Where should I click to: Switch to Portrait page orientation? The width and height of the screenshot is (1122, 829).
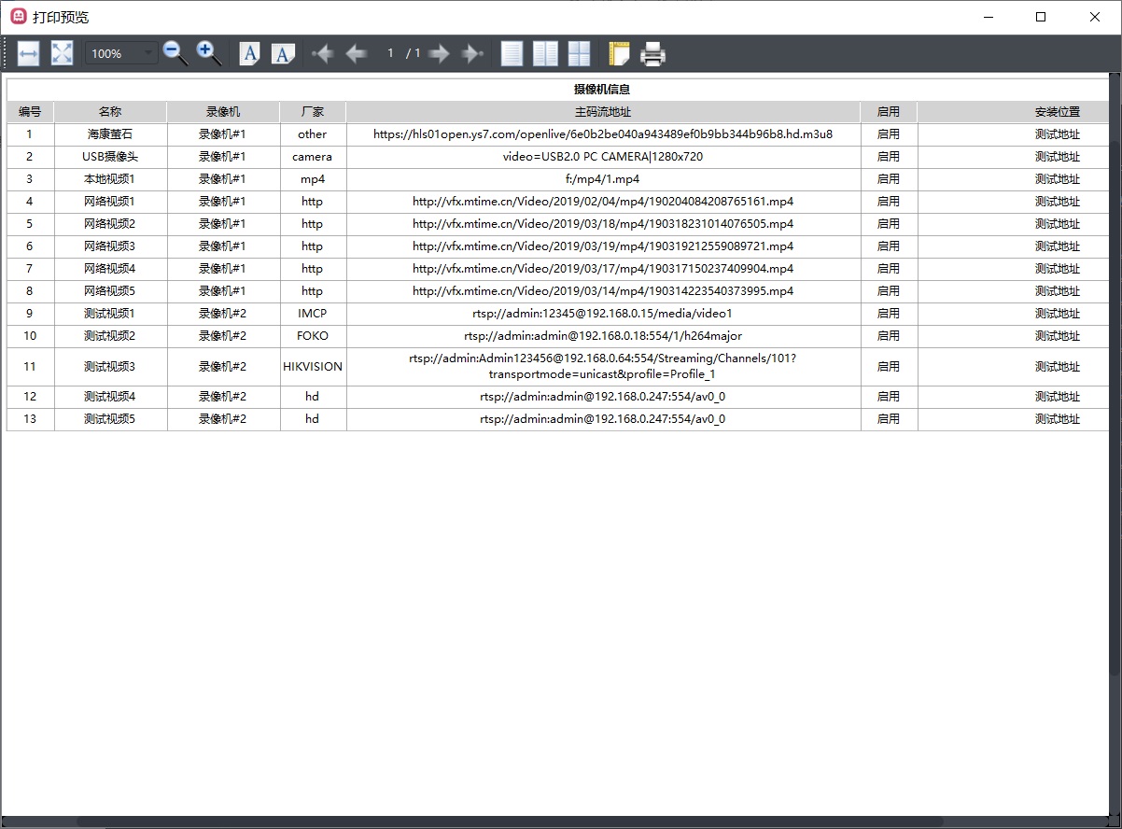(x=249, y=54)
